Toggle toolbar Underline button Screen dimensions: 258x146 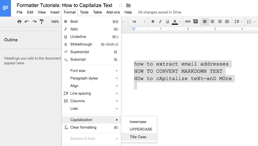click(x=168, y=22)
